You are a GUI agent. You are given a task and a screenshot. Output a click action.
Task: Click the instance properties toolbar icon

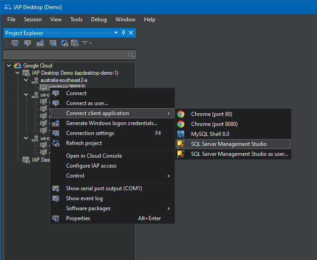[x=15, y=43]
